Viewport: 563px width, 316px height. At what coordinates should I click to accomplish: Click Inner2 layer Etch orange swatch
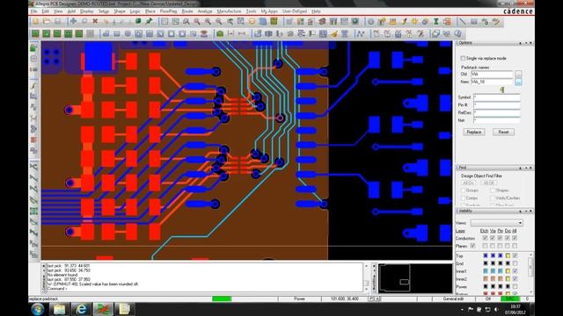coord(485,279)
